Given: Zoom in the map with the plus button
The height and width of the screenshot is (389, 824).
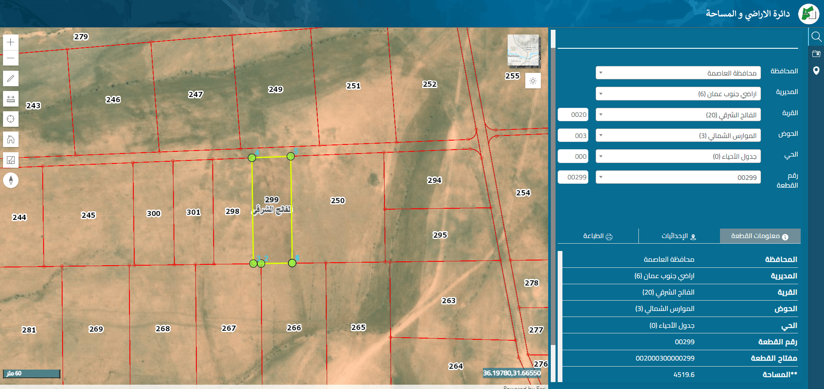Looking at the screenshot, I should tap(11, 42).
